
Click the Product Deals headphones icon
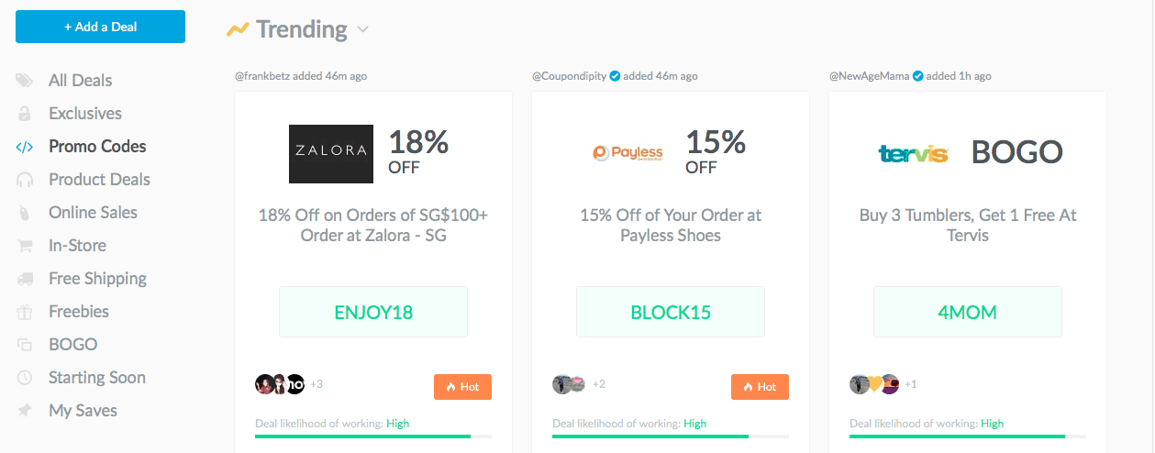[25, 180]
